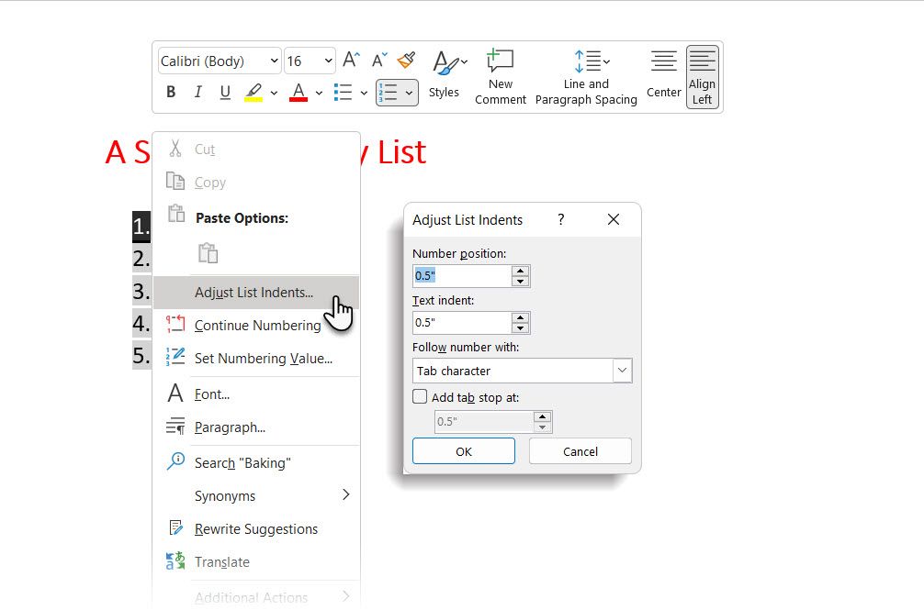Apply yellow text highlight color

(x=254, y=93)
